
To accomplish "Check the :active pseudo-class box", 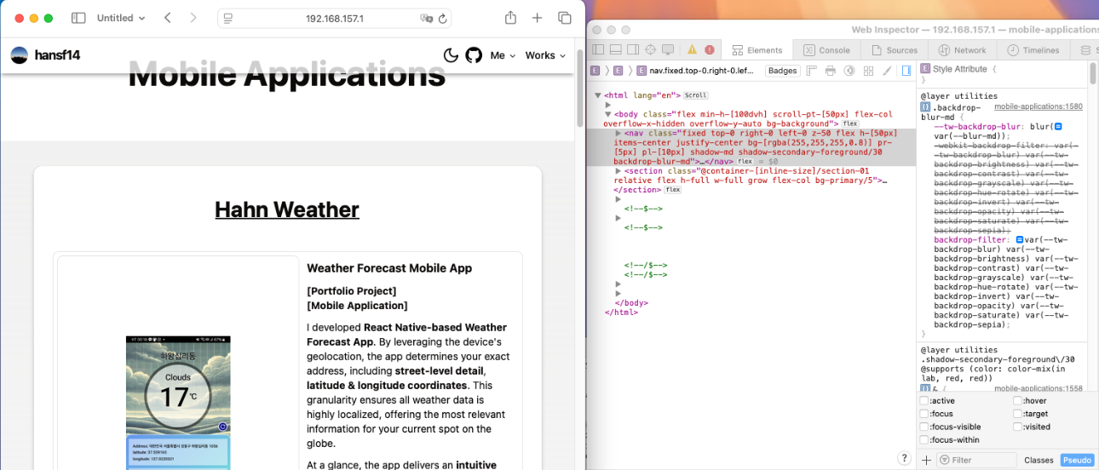I will (x=924, y=401).
